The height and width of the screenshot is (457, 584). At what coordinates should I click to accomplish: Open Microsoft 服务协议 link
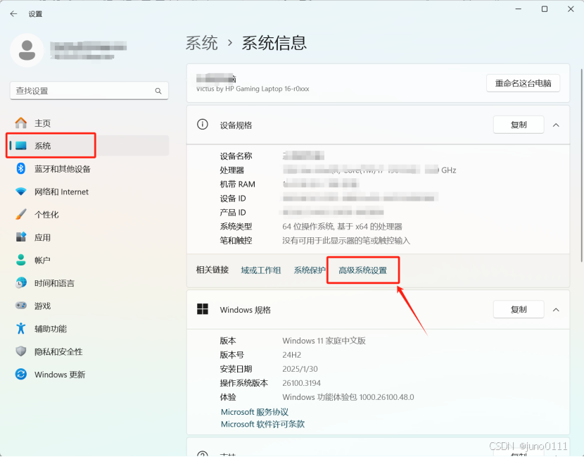255,412
